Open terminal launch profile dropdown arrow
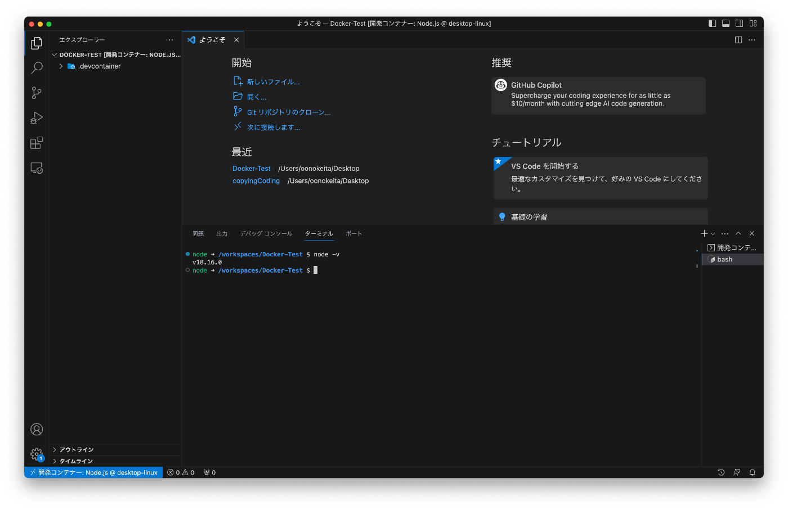This screenshot has height=510, width=788. click(713, 233)
